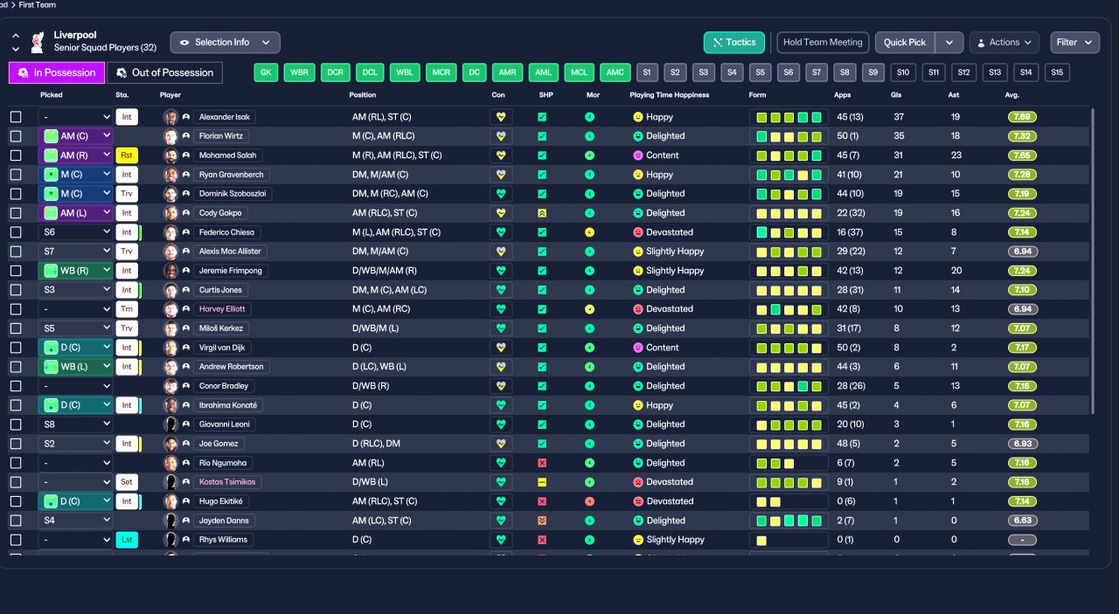Image resolution: width=1119 pixels, height=614 pixels.
Task: Click the Trn status badge for Harvey Elliott
Action: coord(127,309)
